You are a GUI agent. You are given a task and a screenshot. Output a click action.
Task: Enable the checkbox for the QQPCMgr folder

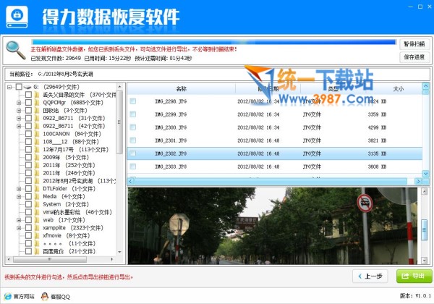pos(28,103)
